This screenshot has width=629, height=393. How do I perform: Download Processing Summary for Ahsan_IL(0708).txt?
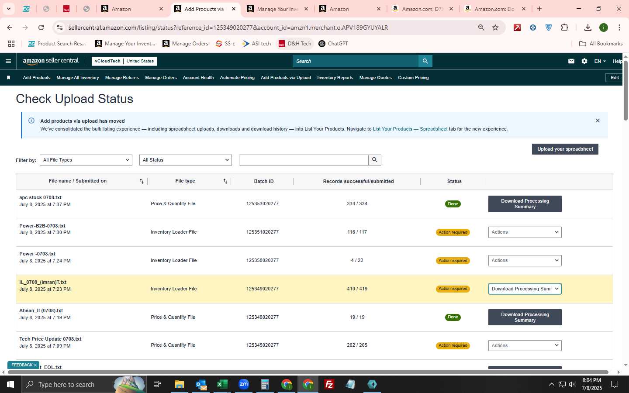coord(525,317)
